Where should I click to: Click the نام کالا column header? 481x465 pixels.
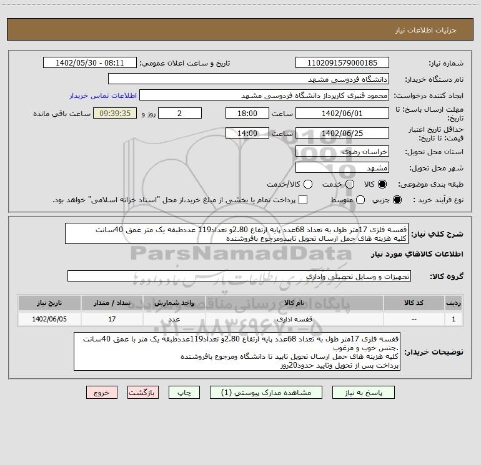coord(294,303)
